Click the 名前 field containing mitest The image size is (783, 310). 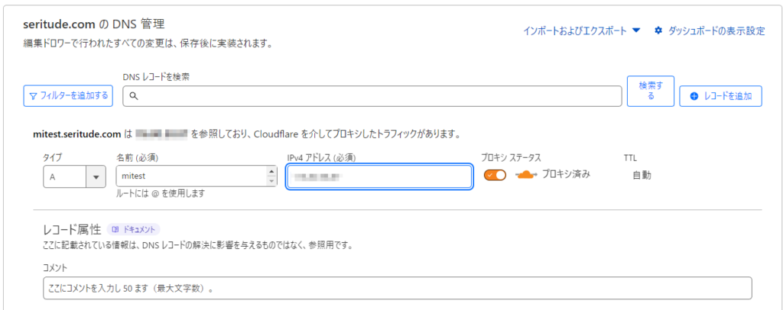pyautogui.click(x=197, y=176)
